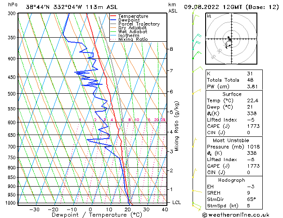Click the 500 hPa pressure label
The height and width of the screenshot is (218, 283).
[13, 94]
